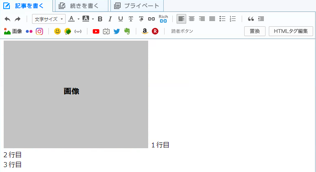
Task: Open the 文字サイズ font size dropdown
Action: (x=49, y=19)
